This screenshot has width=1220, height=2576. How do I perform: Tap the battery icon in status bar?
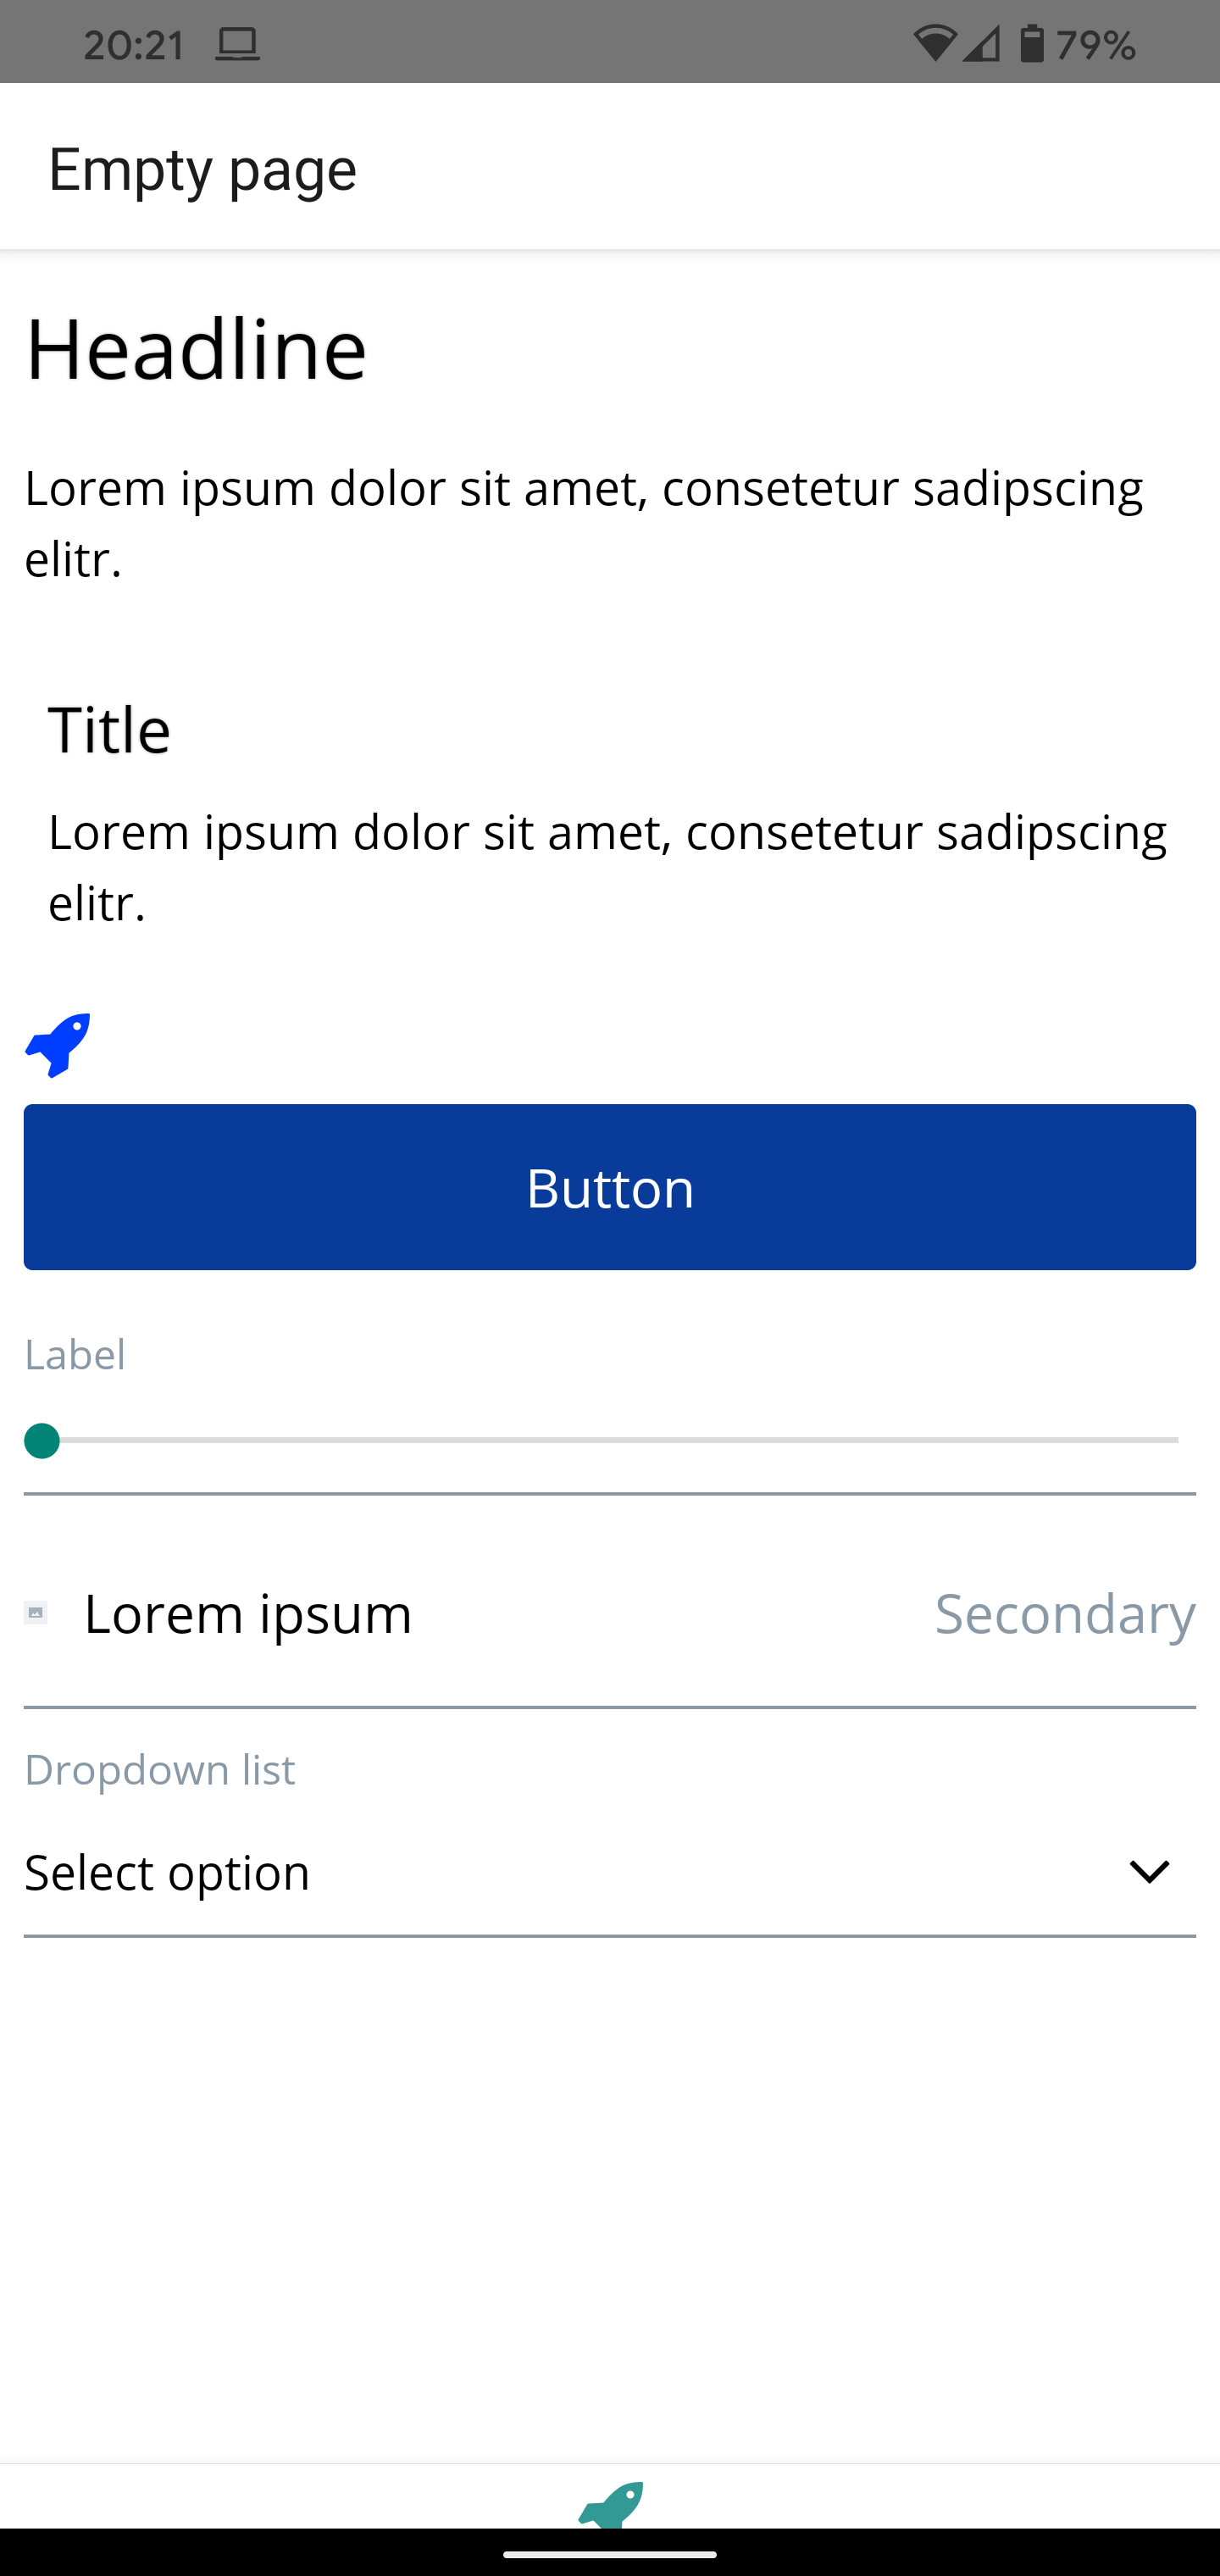1032,44
